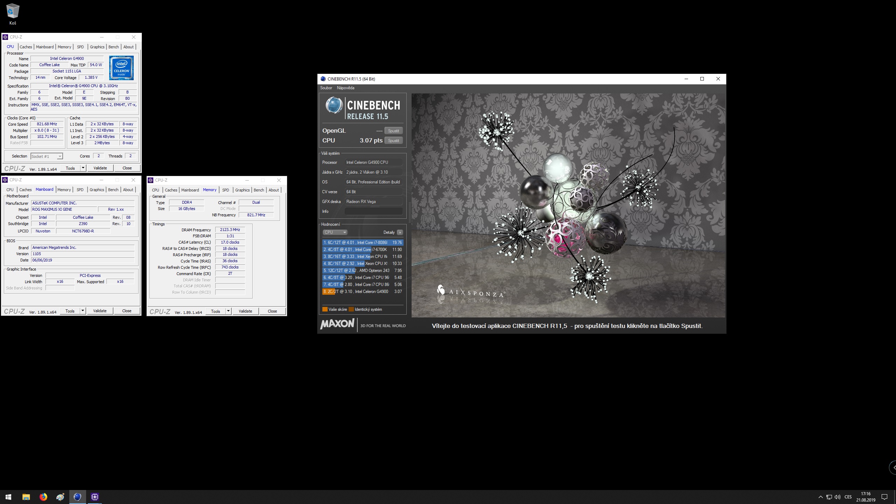This screenshot has height=504, width=896.
Task: Open the notification center icon
Action: (x=884, y=497)
